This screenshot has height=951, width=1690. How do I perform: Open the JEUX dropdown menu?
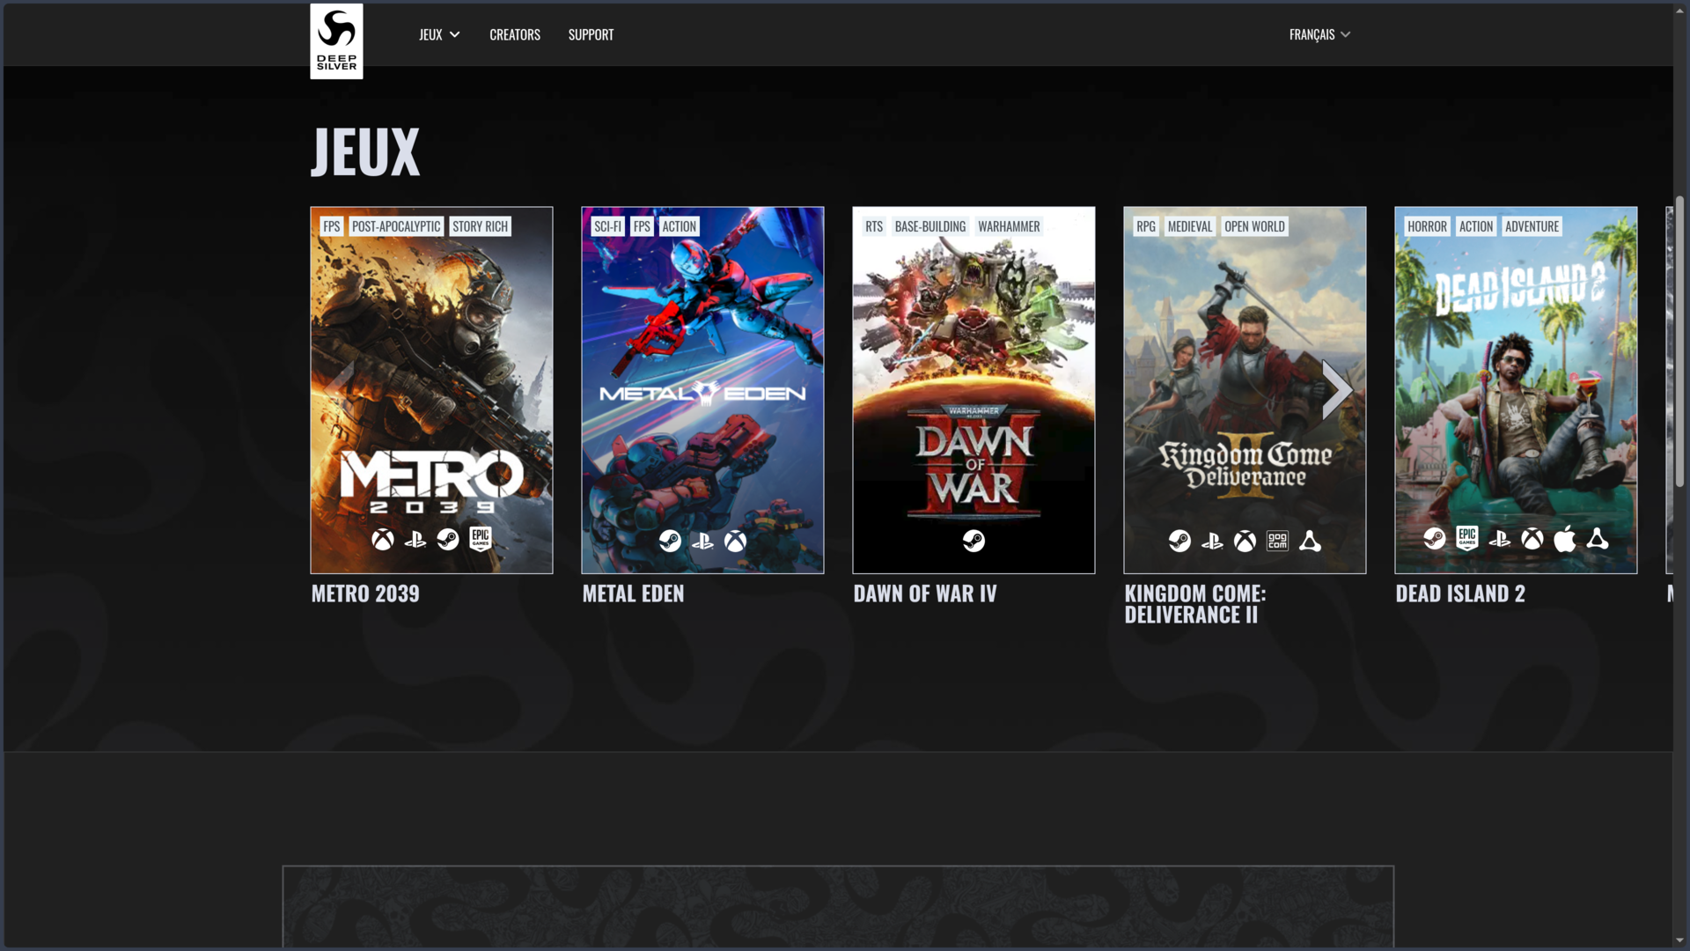point(439,34)
